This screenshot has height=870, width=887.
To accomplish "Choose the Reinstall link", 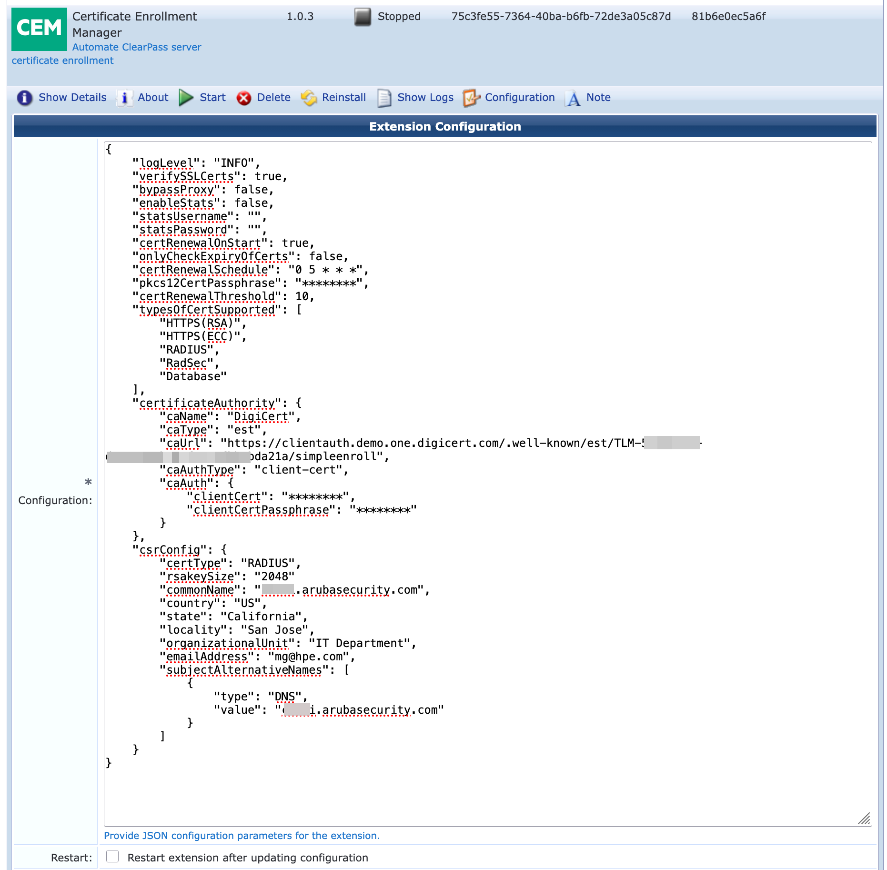I will point(344,97).
